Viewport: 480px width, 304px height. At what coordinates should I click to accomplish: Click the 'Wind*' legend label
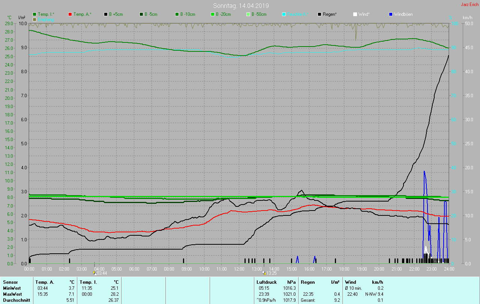[x=364, y=14]
